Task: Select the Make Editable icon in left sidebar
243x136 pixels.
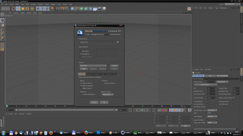Action: point(2,15)
